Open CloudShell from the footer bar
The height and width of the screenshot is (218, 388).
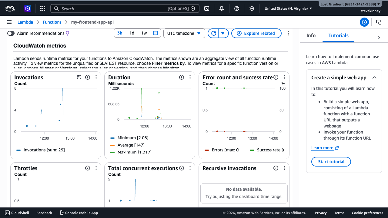(17, 213)
